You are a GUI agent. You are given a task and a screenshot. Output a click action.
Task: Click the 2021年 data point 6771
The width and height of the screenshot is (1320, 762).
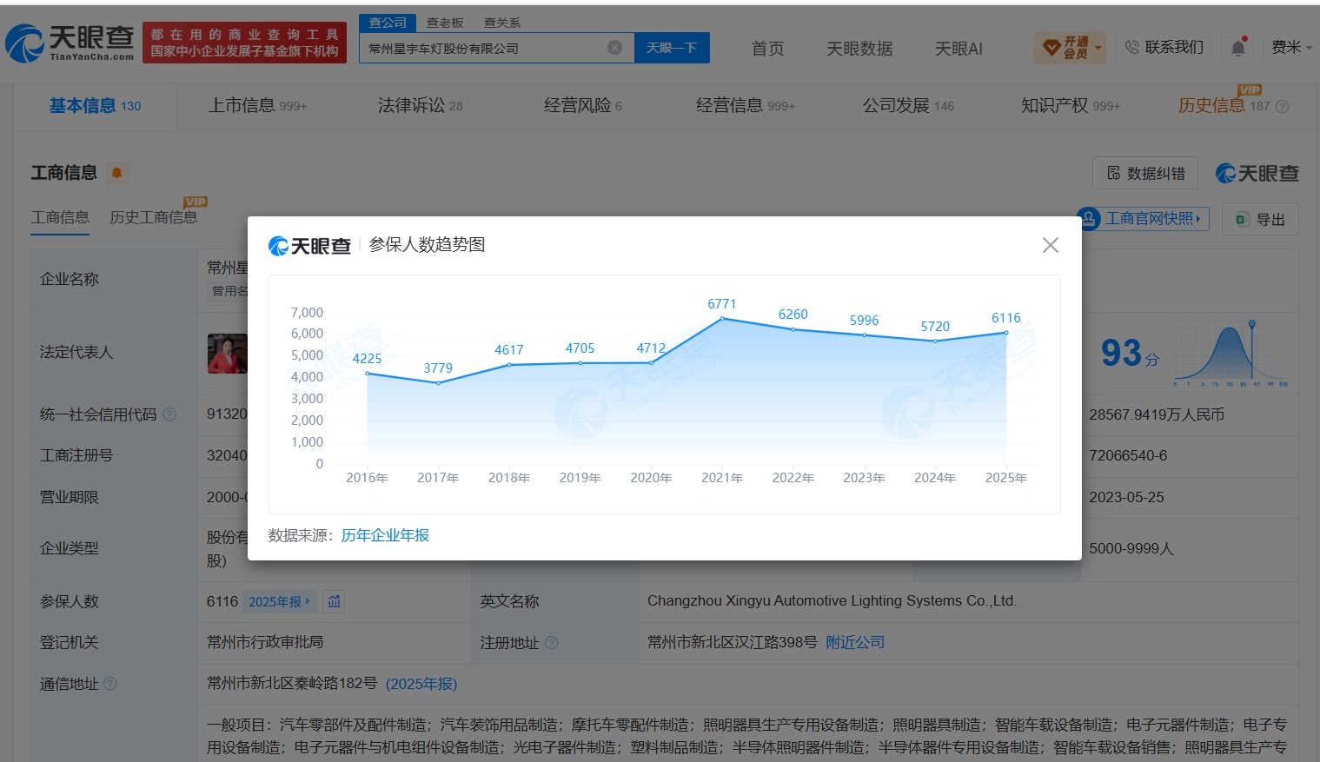pos(722,319)
